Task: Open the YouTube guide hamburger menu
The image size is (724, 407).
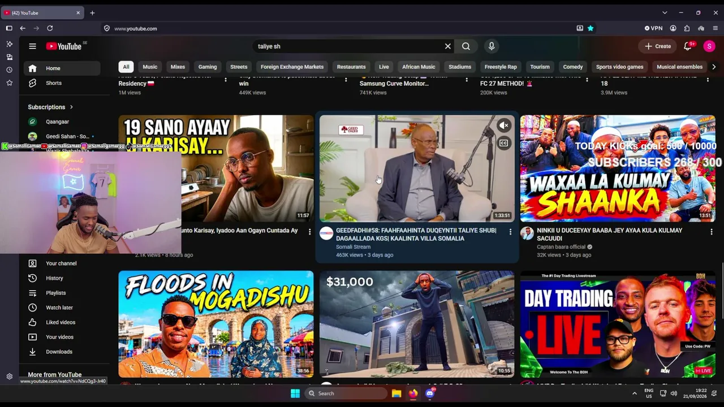Action: (32, 46)
